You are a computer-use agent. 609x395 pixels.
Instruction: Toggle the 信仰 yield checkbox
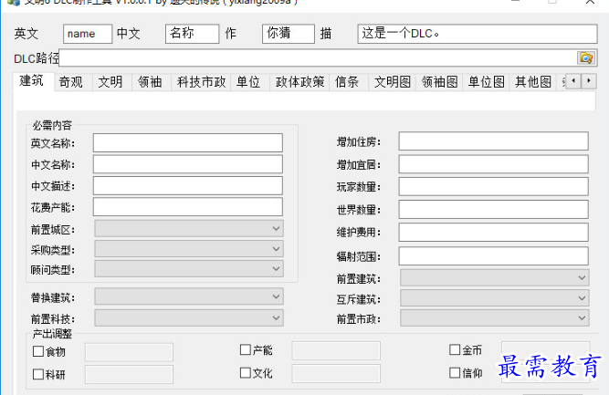pyautogui.click(x=455, y=372)
